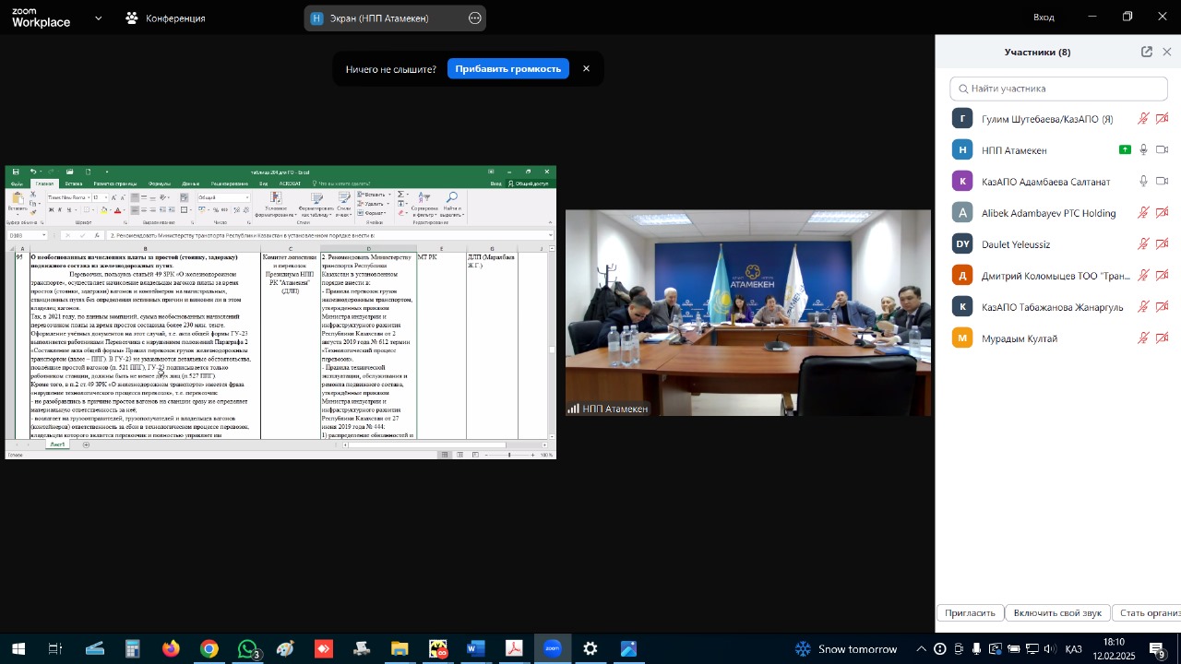This screenshot has height=664, width=1181.
Task: Open the Snow tomorrow weather widget
Action: click(846, 649)
